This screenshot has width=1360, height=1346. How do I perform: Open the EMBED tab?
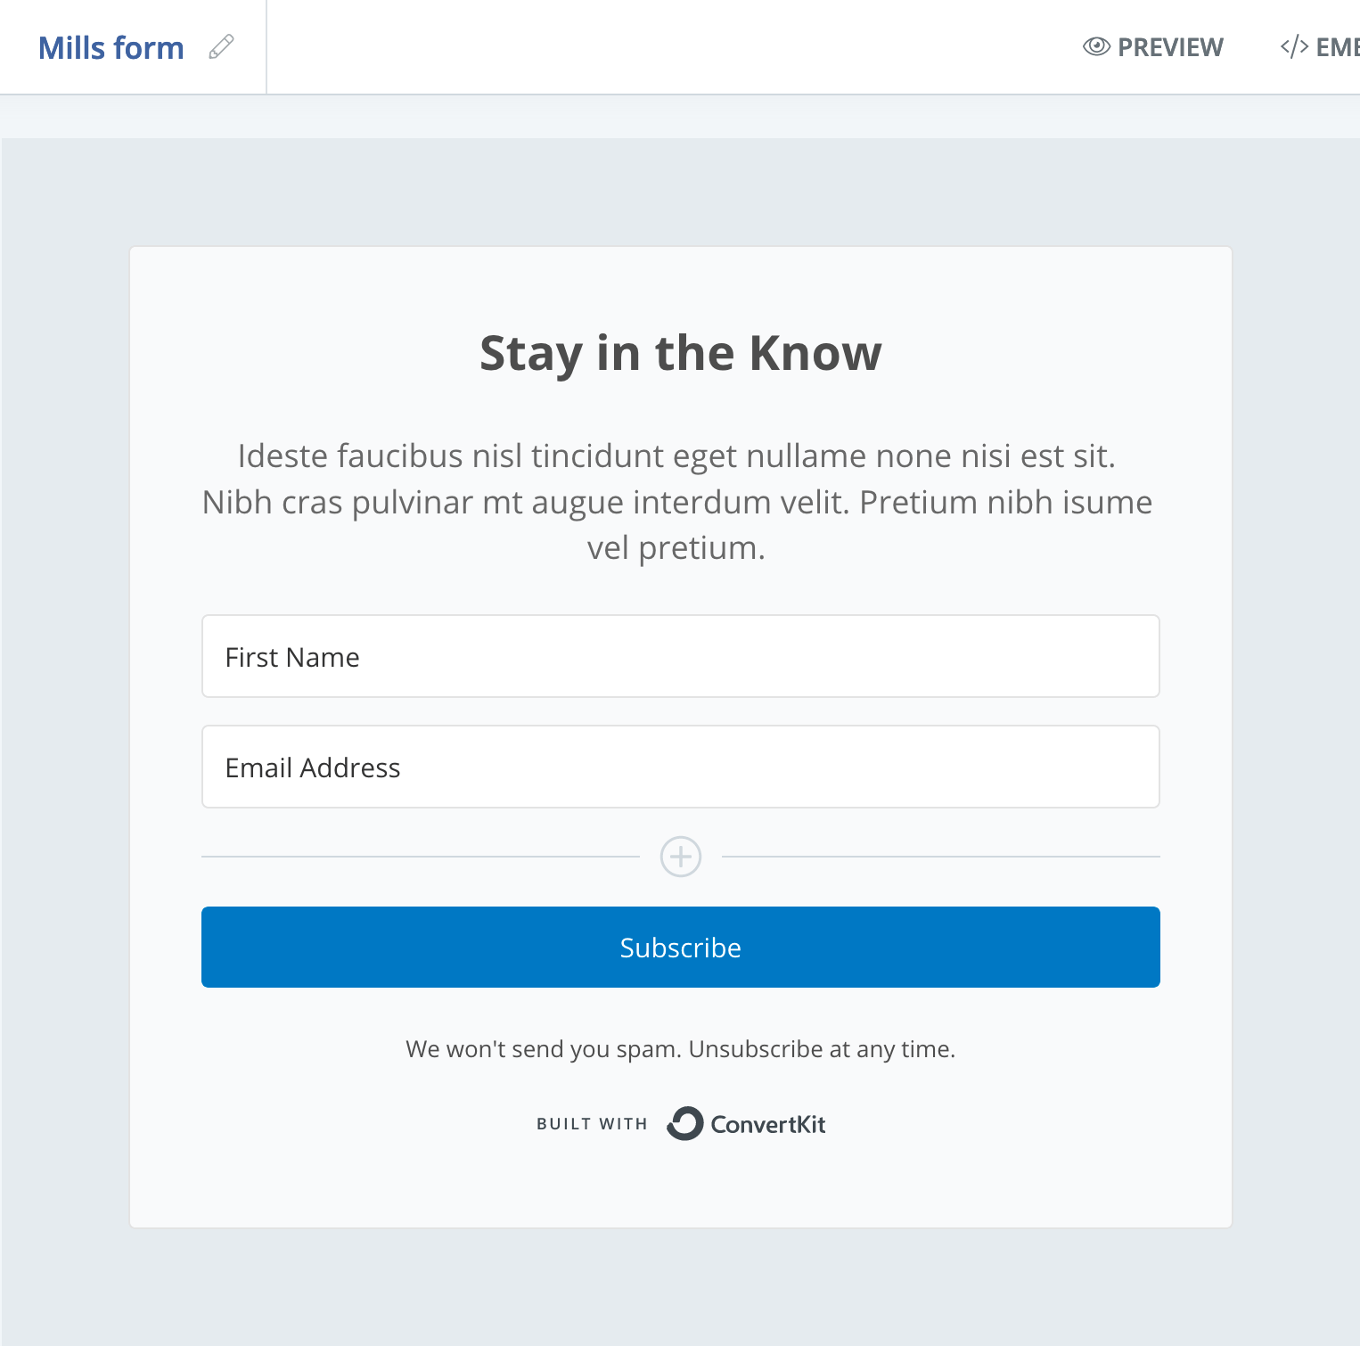pos(1320,46)
